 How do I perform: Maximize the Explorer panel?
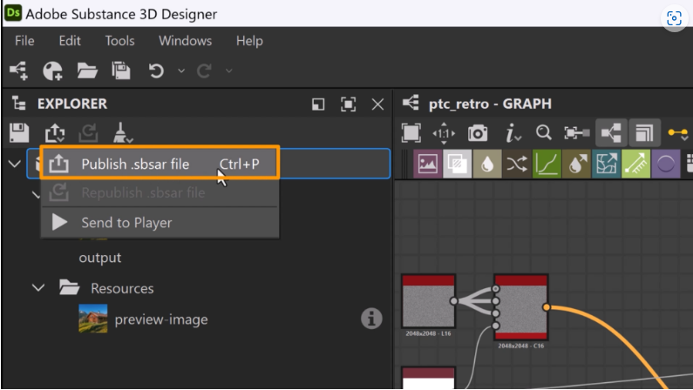(x=349, y=104)
